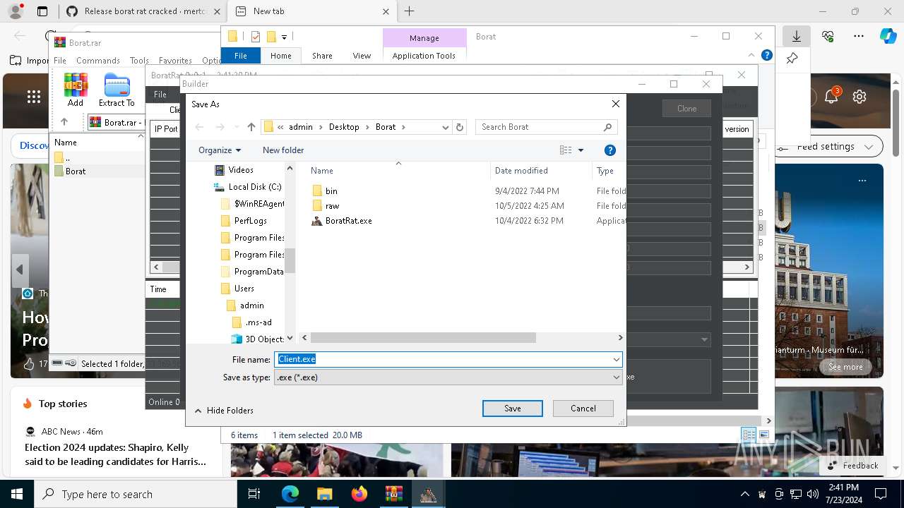Click New folder in Save As toolbar
This screenshot has height=508, width=904.
pos(283,150)
